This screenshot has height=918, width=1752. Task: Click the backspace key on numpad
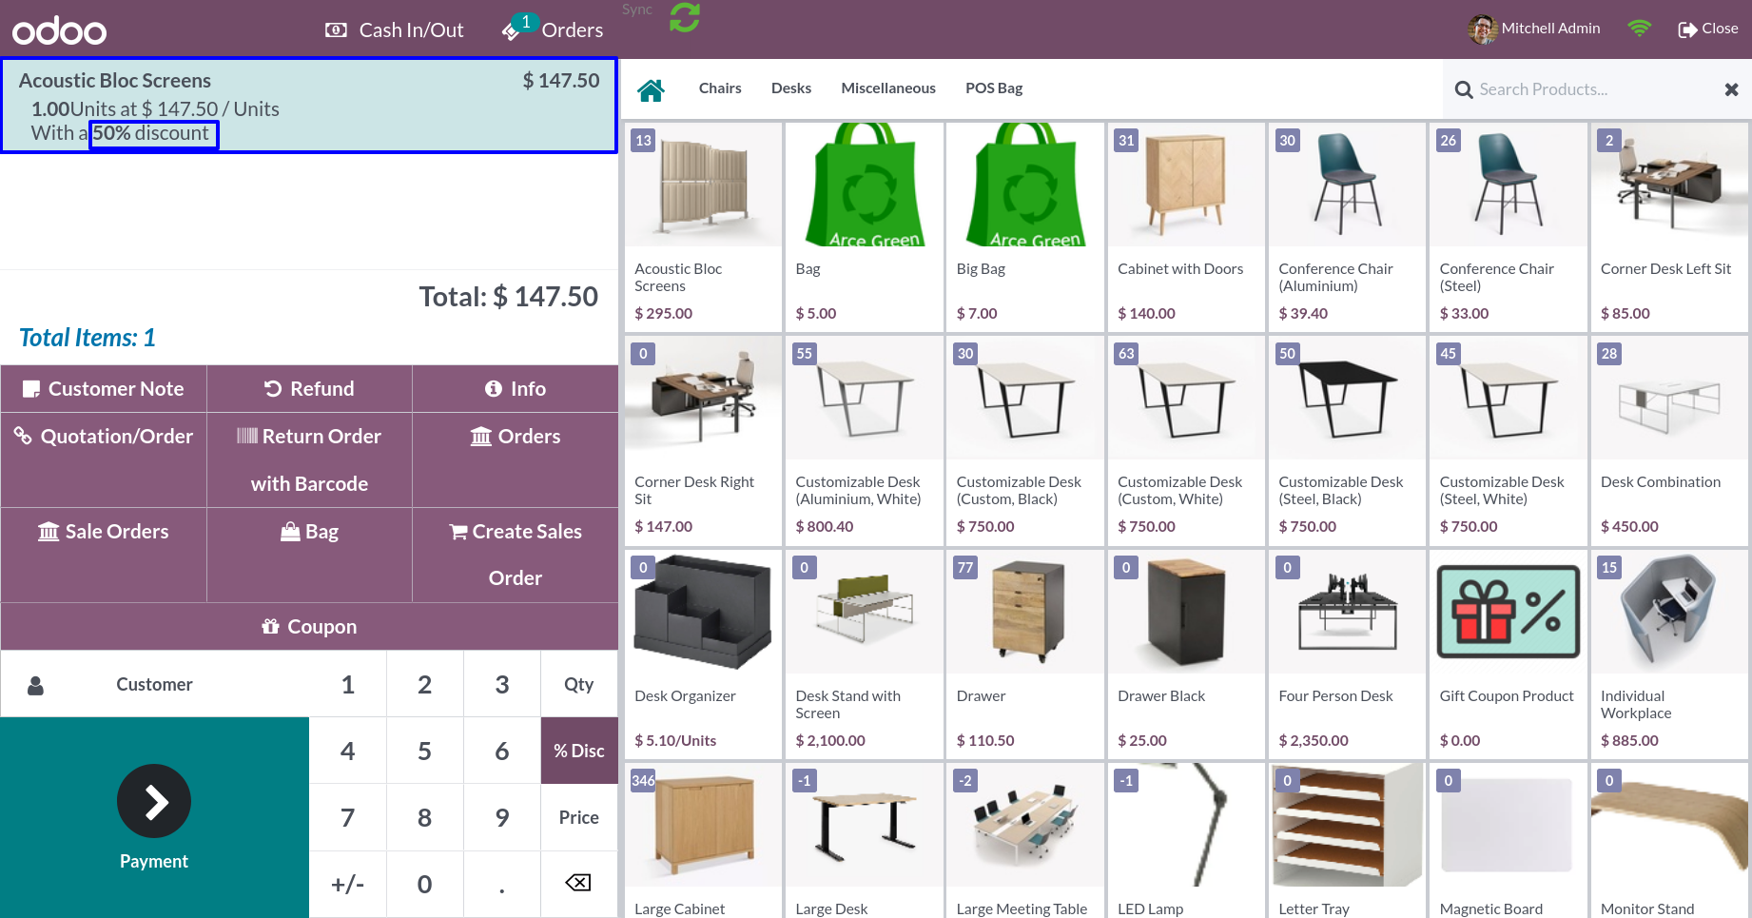579,884
